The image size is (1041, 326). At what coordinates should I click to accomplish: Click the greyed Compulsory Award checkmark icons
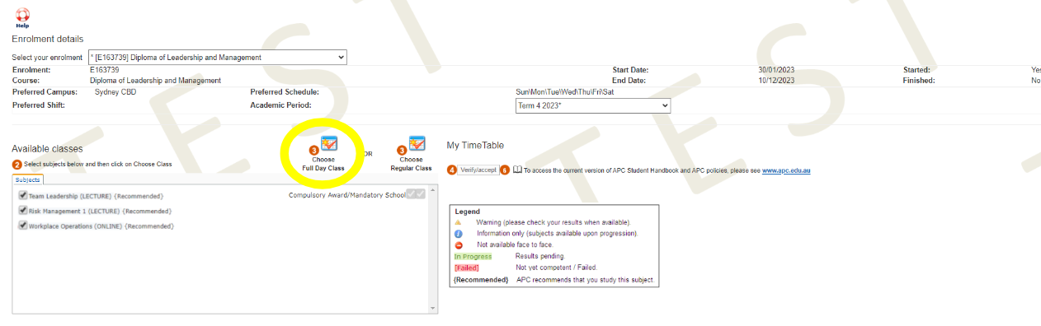(x=417, y=194)
